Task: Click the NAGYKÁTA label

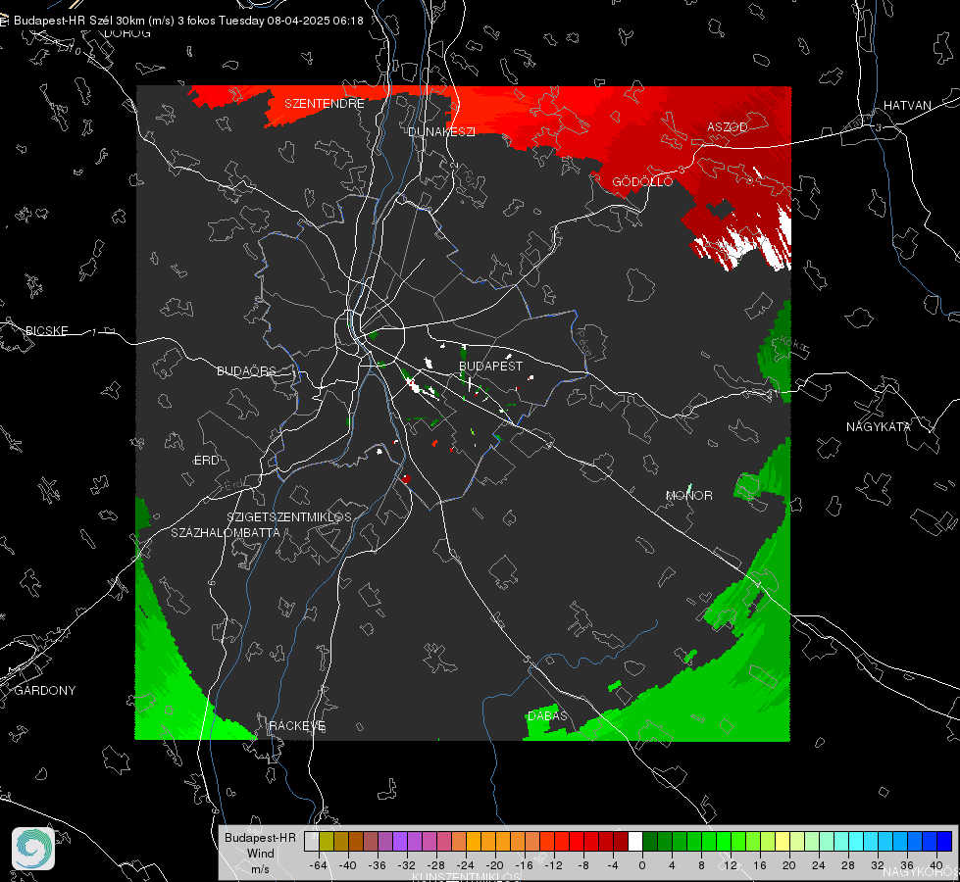Action: tap(878, 426)
